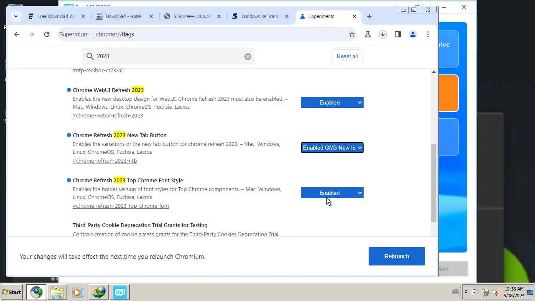
Task: Click the Chrome WebUI Refresh 2023 title
Action: click(108, 90)
